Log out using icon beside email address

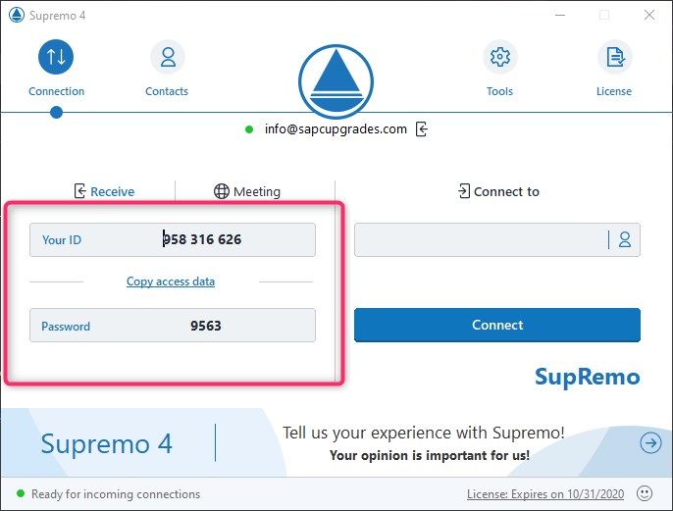click(422, 128)
